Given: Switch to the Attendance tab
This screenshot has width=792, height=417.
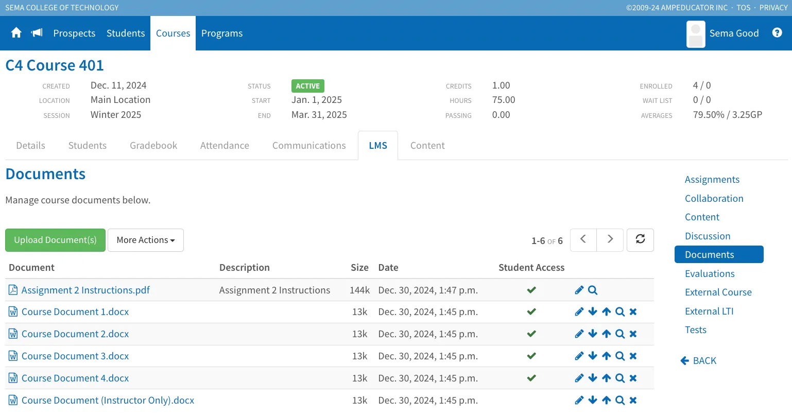Looking at the screenshot, I should pos(225,145).
